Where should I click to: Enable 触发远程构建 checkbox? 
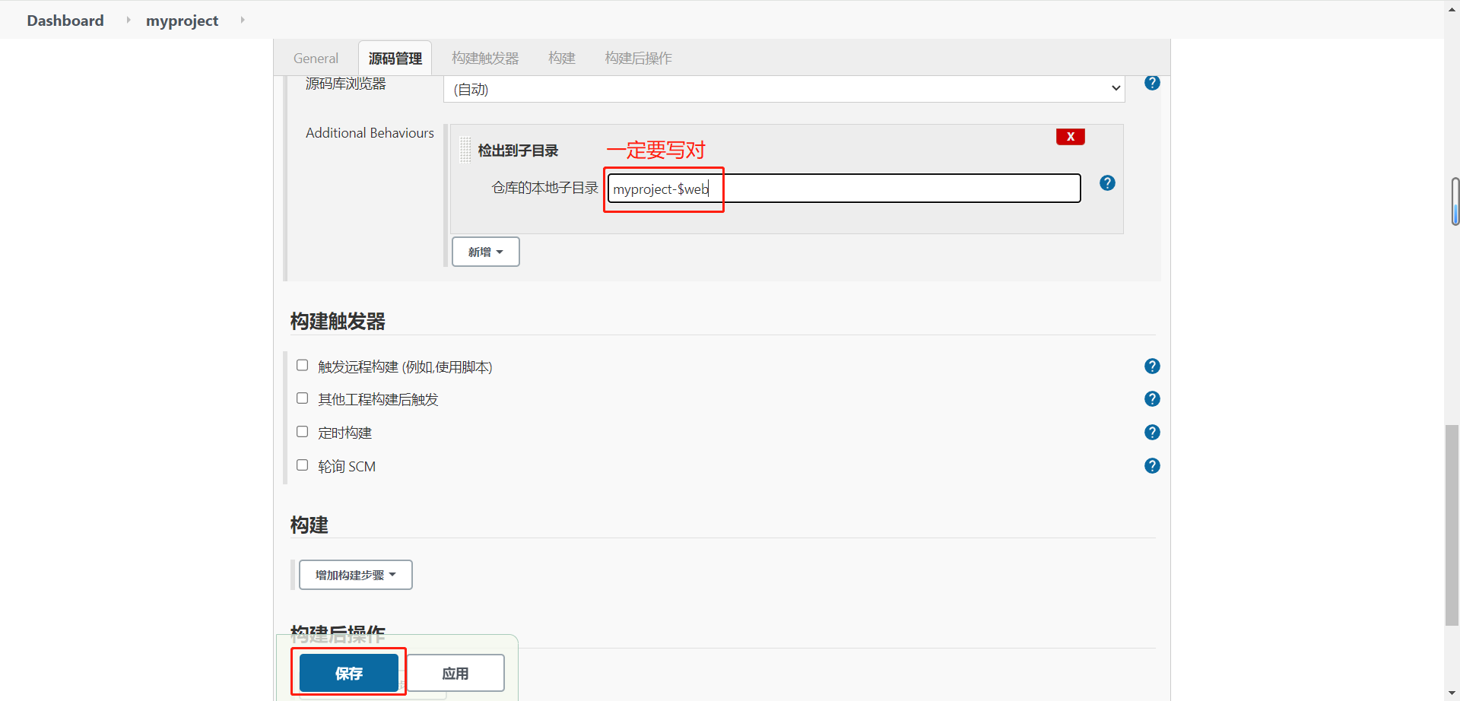[302, 366]
